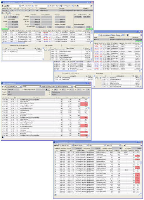Click the first move button between the lists in the right-middle window
Viewport: 144px width, 200px height.
(97, 78)
